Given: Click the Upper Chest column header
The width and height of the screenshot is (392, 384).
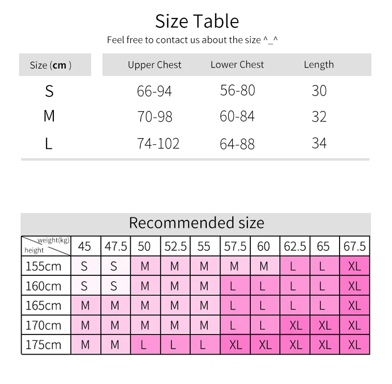Looking at the screenshot, I should click(x=154, y=65).
